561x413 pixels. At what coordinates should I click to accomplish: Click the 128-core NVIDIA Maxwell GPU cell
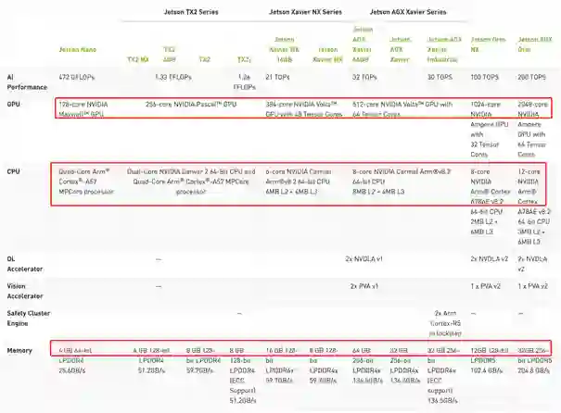pyautogui.click(x=83, y=109)
